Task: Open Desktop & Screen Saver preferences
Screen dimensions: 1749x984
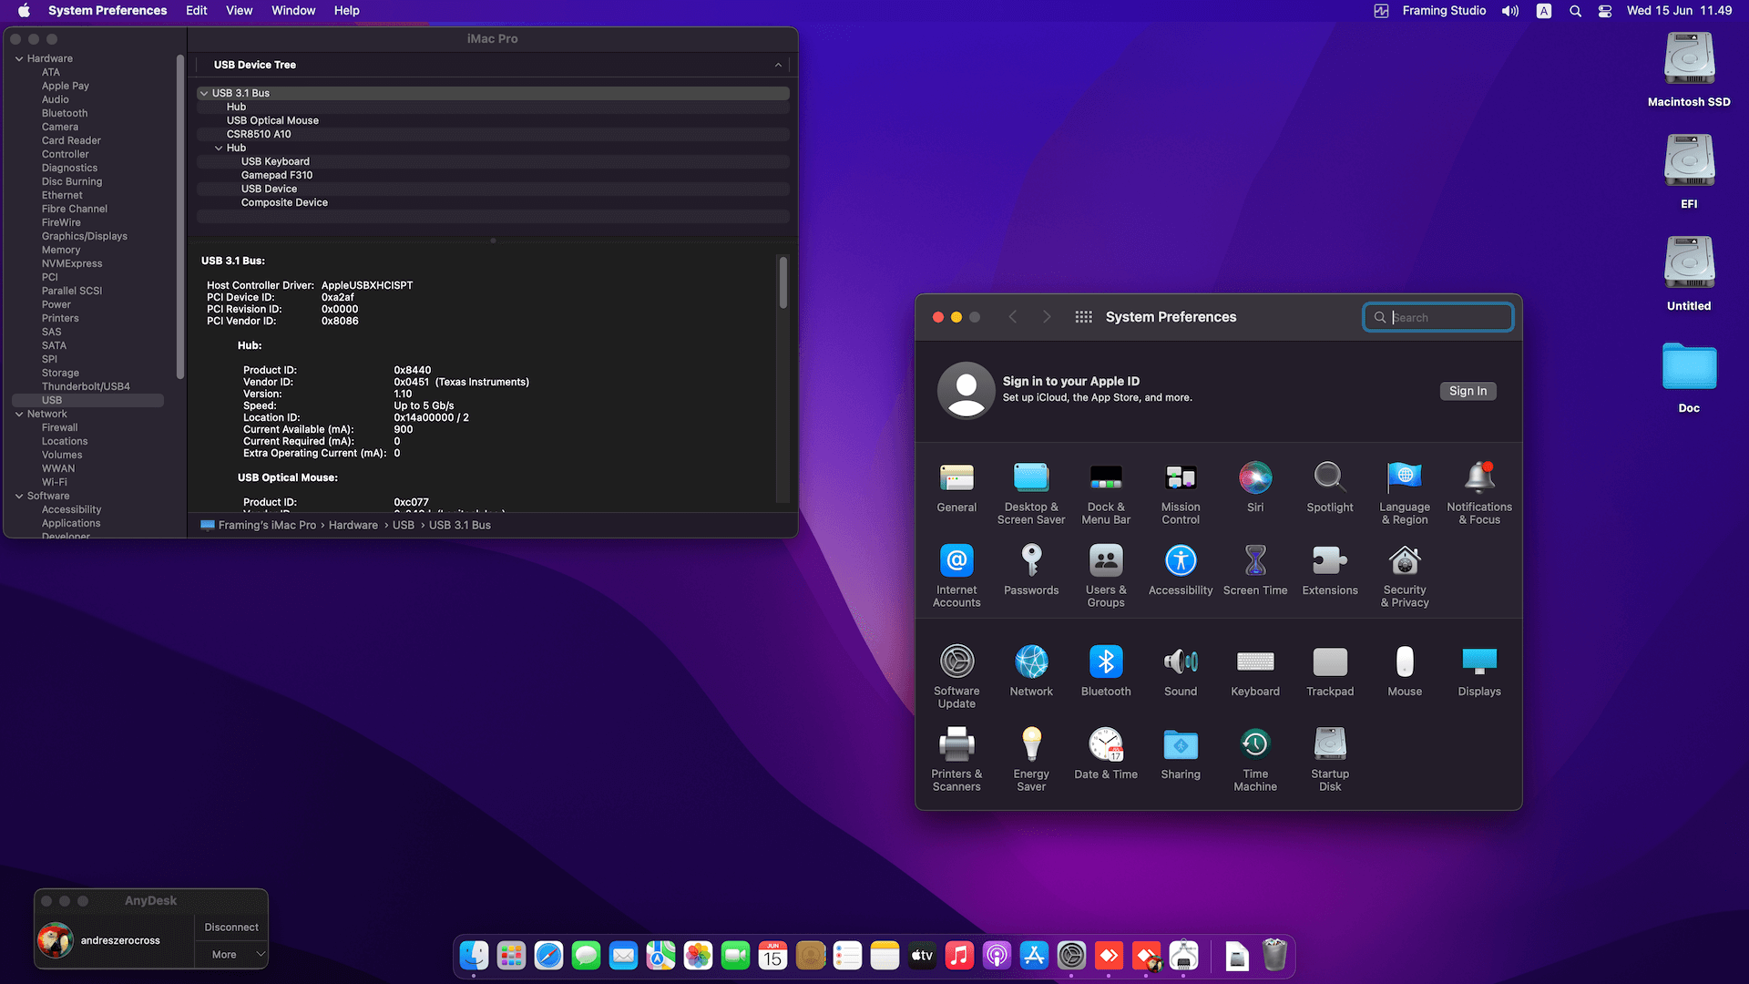Action: pyautogui.click(x=1031, y=477)
